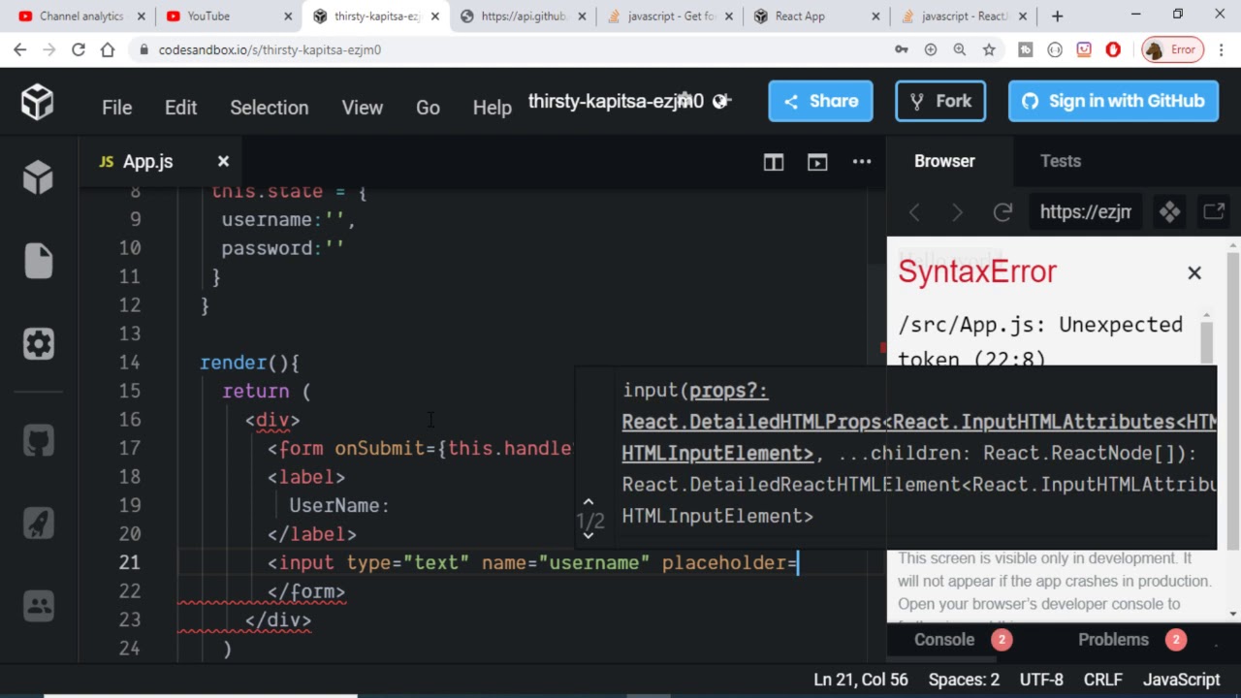The height and width of the screenshot is (698, 1241).
Task: Open the Live collaboration people icon
Action: pyautogui.click(x=39, y=606)
